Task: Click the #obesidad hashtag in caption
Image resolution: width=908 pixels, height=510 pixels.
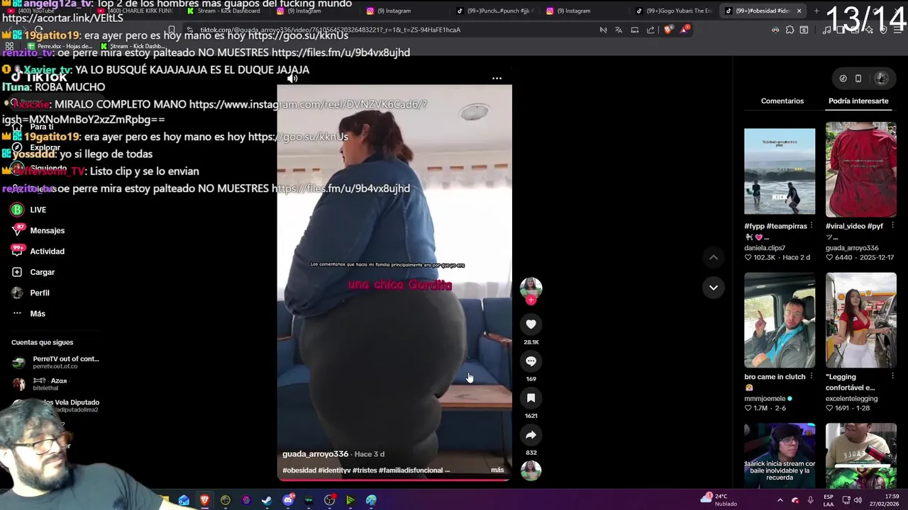Action: pos(299,470)
